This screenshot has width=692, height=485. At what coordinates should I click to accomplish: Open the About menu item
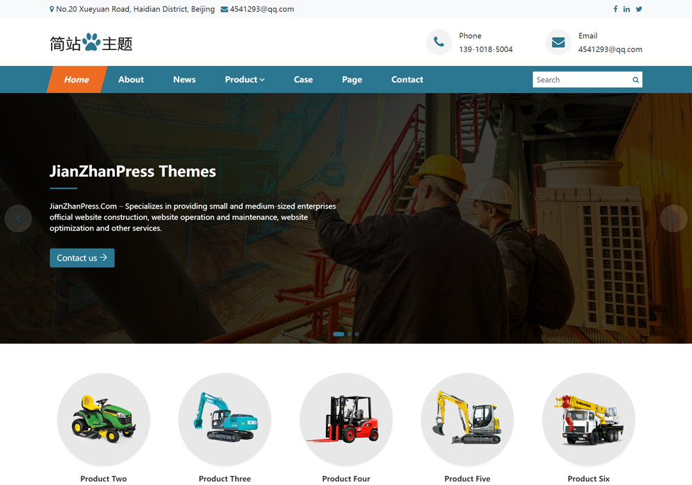pyautogui.click(x=131, y=80)
